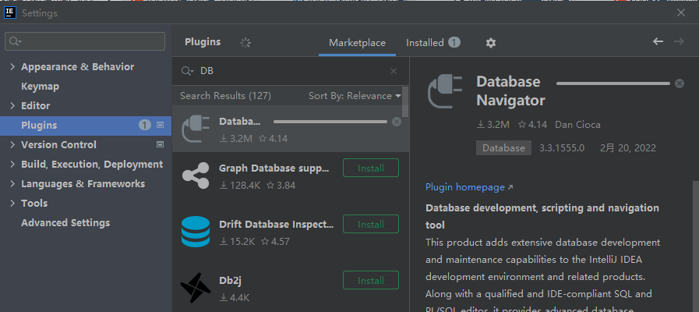Click the Drift Database Inspector plugin icon
Screen dimensions: 699x312
(195, 232)
